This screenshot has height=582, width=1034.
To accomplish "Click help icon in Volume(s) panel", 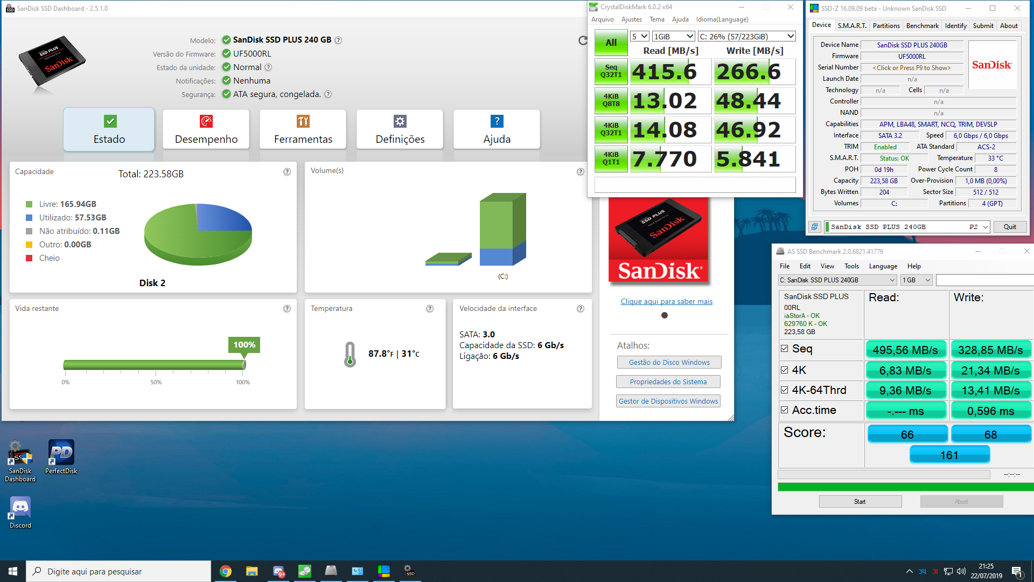I will [581, 171].
